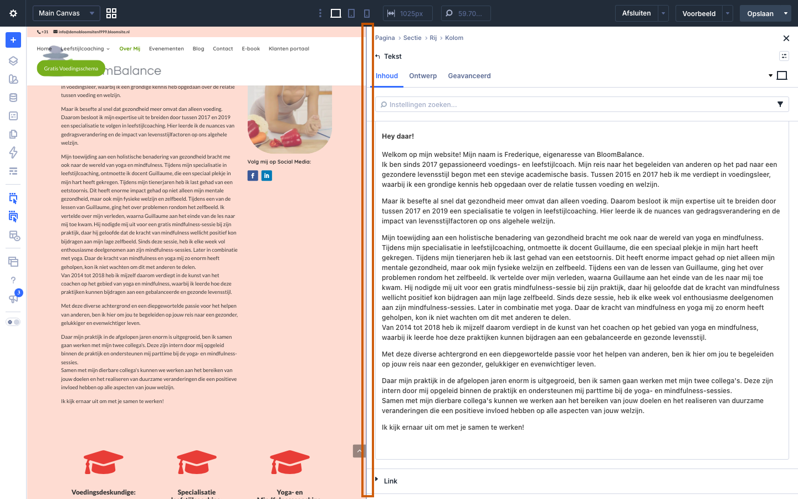This screenshot has height=499, width=798.
Task: Click the window-with-eye preview icon in sidebar
Action: coord(14,236)
